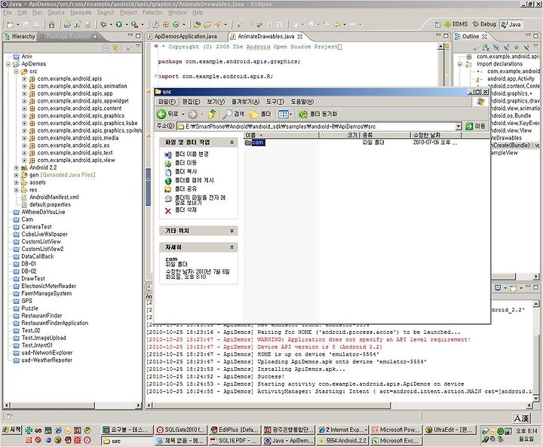The image size is (543, 447).
Task: Open Outline view menu triangle
Action: 536,47
